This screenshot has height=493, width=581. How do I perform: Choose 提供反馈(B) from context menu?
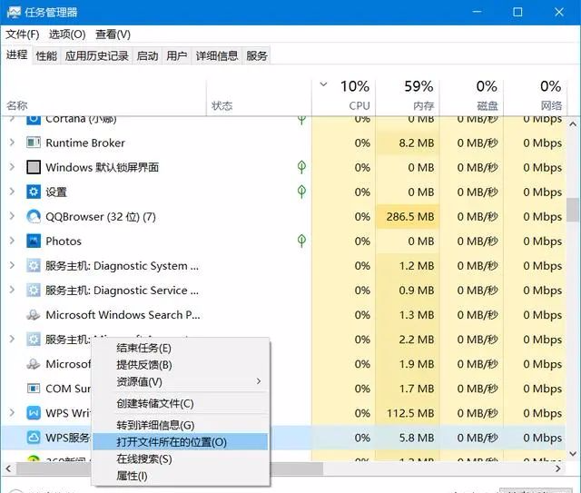pos(180,365)
